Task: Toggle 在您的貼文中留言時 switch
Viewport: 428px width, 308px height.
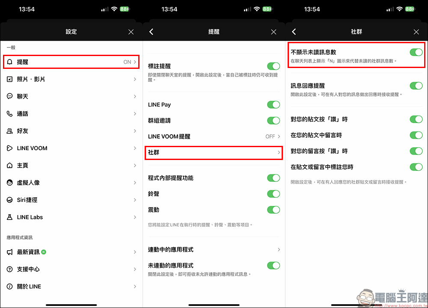Action: (x=416, y=135)
